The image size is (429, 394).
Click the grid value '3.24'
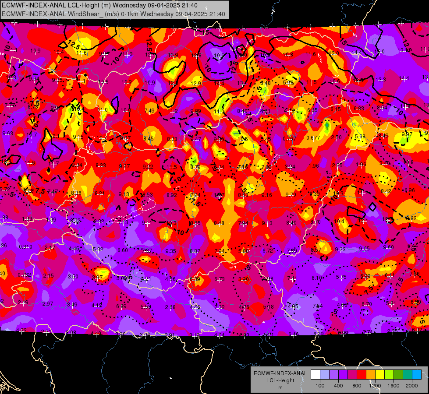[x=290, y=166]
